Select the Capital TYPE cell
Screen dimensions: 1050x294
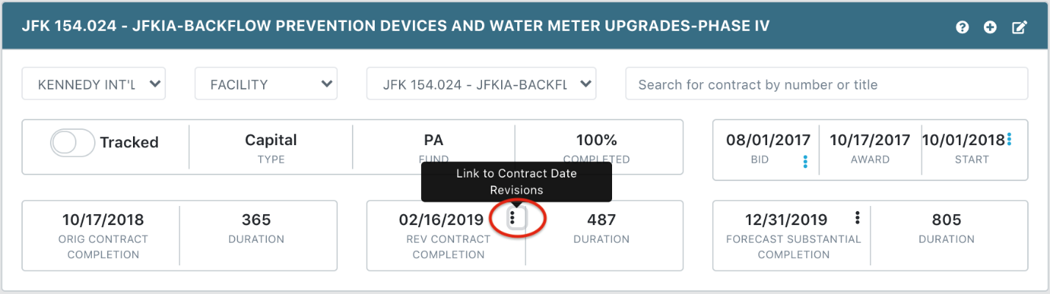271,147
